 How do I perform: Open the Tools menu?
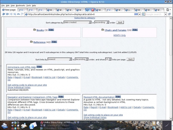(x=29, y=5)
